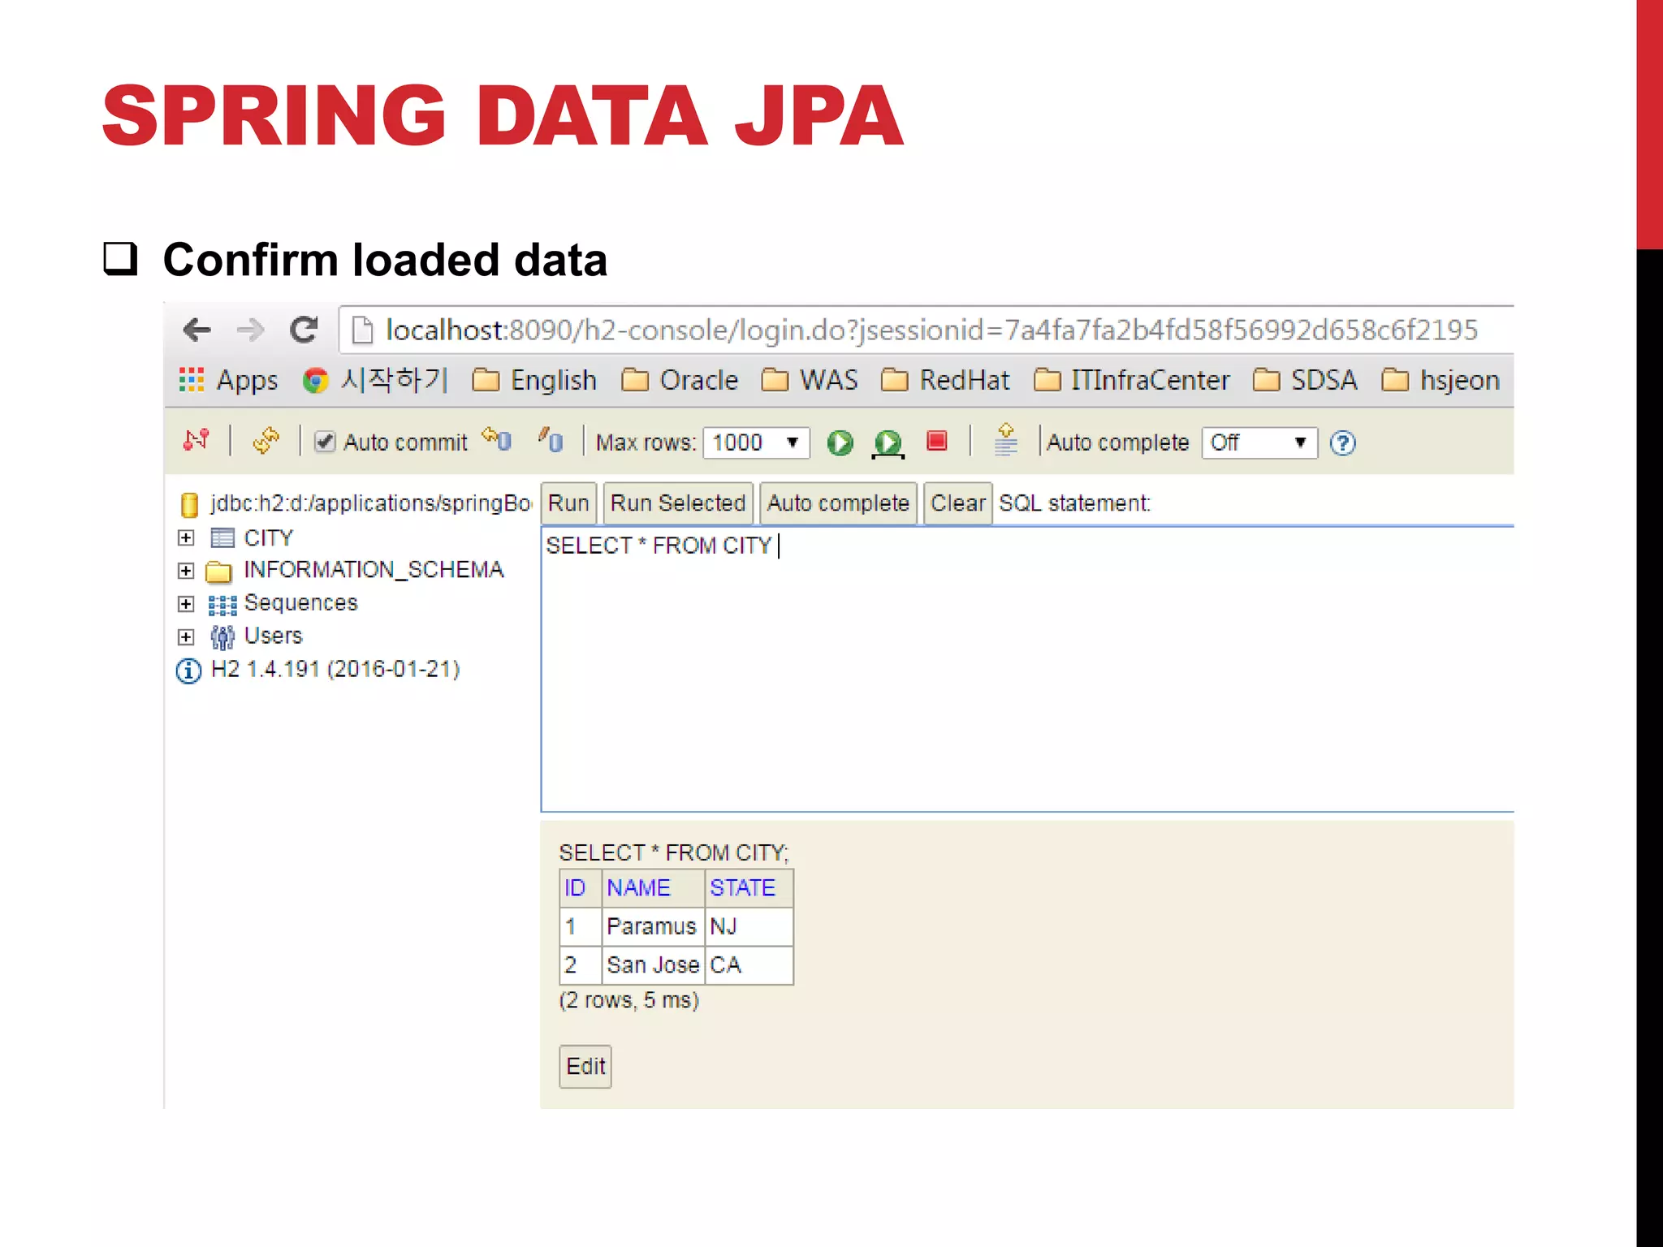Open the command history icon
Viewport: 1663px width, 1247px height.
(x=1005, y=440)
